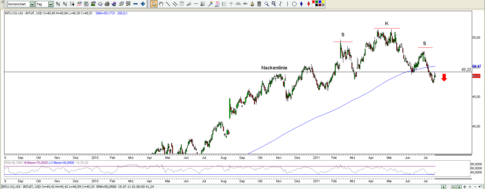Print the chart with printer icon

107,4
